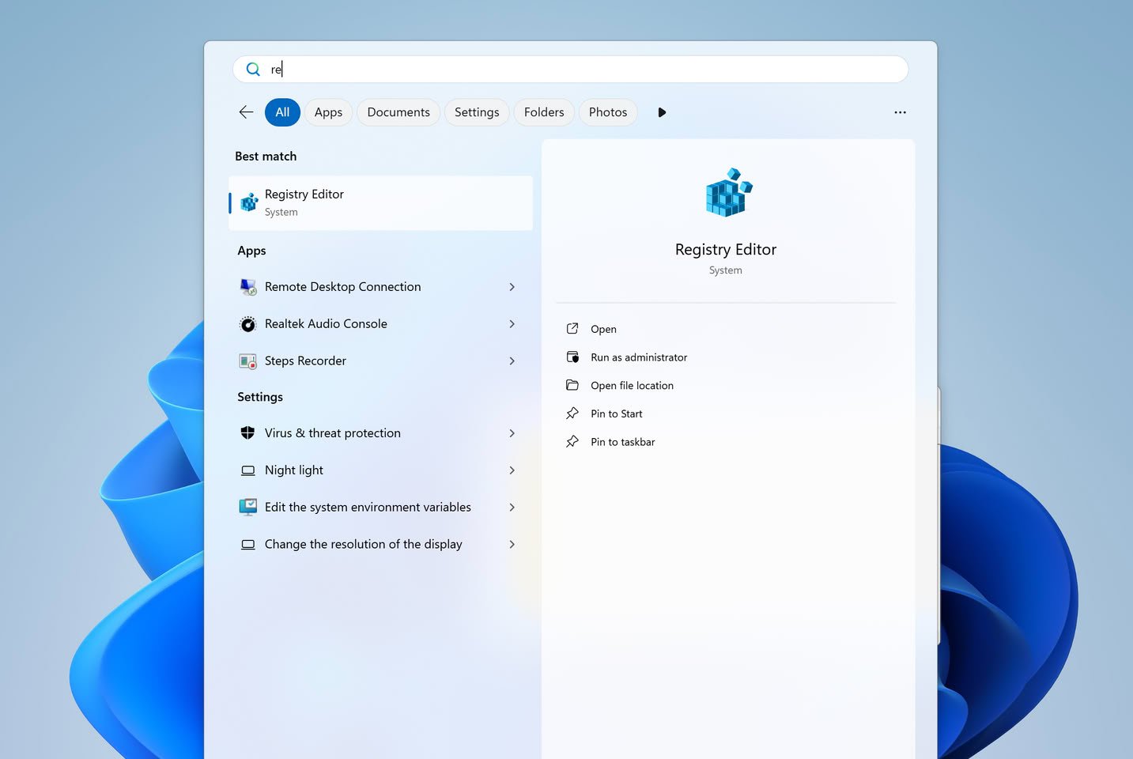Switch to the Folders filter tab
Screen dimensions: 1133x759
[544, 112]
